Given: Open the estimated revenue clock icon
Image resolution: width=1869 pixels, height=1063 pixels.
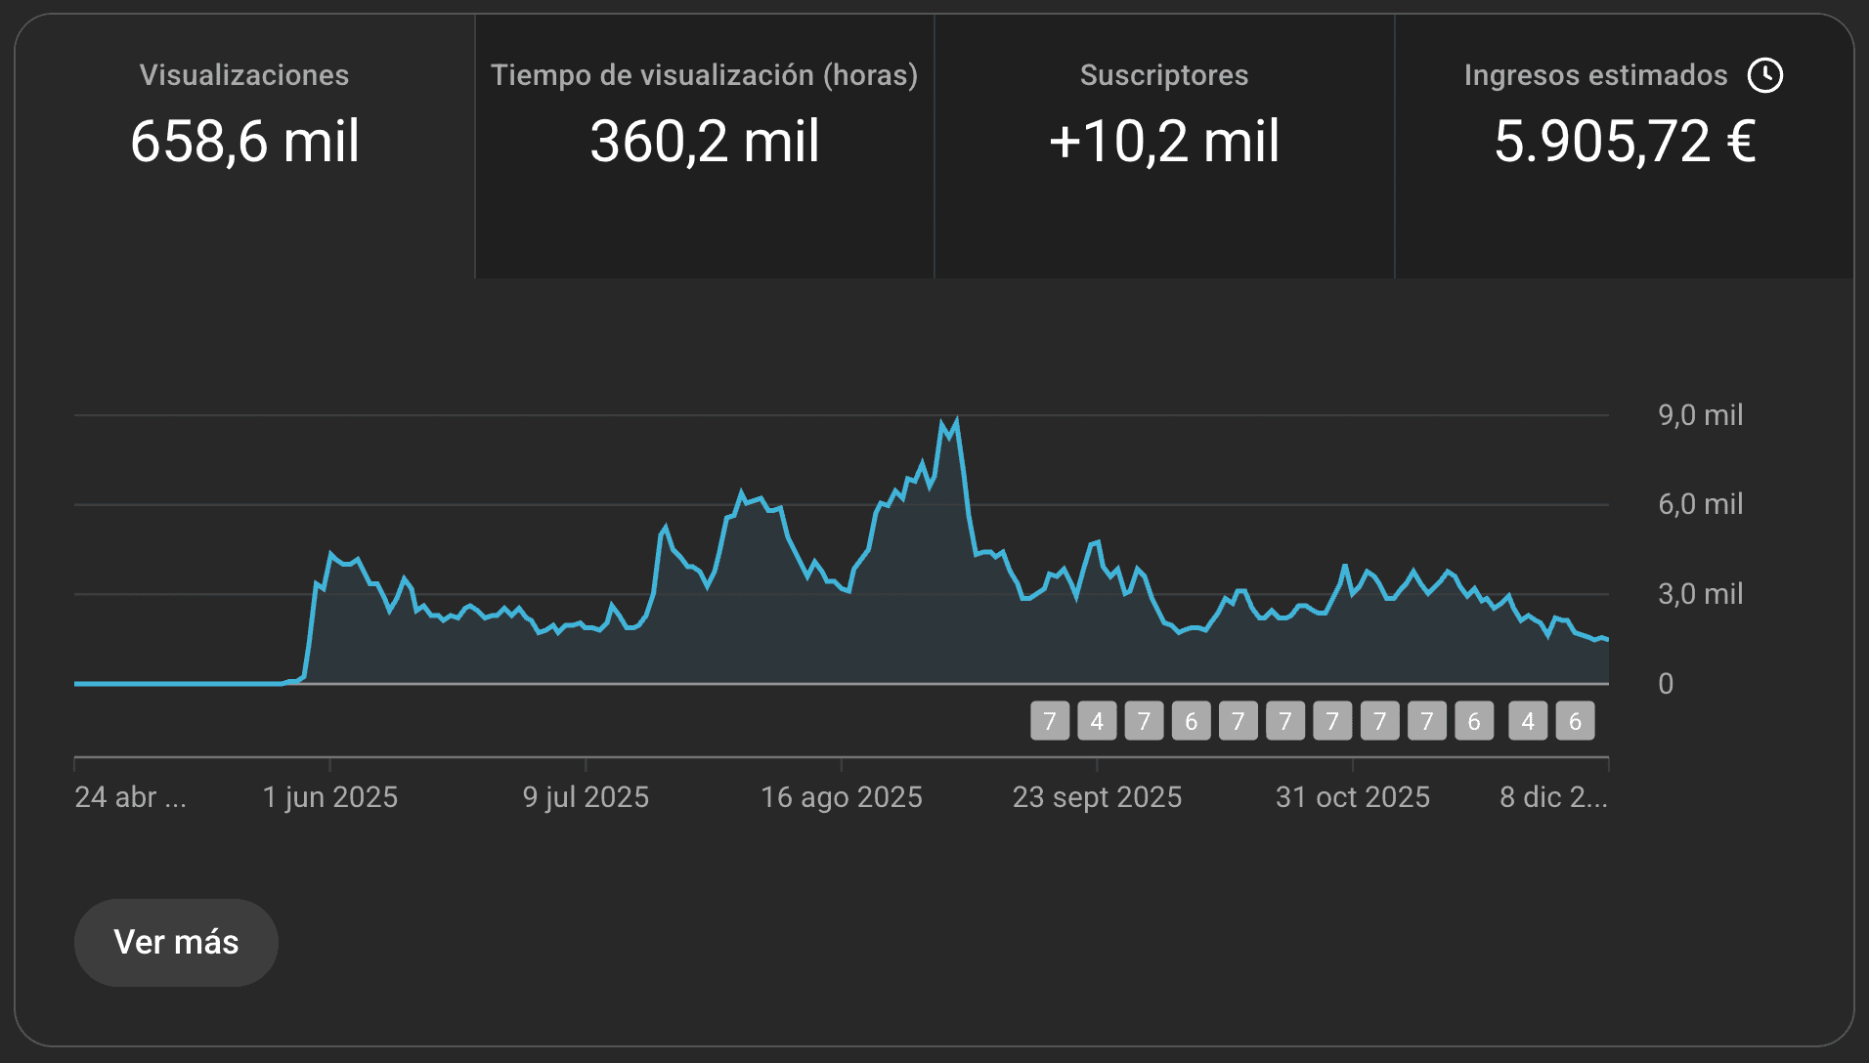Looking at the screenshot, I should tap(1764, 75).
